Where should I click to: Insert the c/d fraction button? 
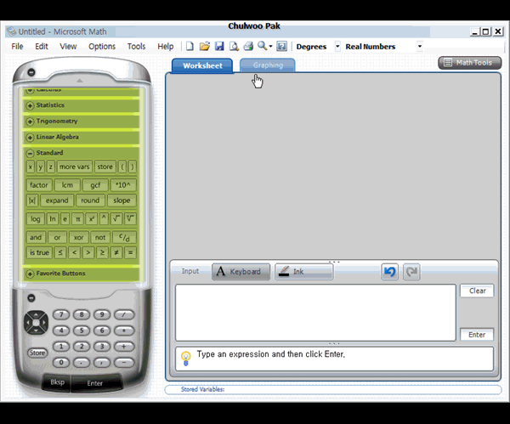coord(124,237)
